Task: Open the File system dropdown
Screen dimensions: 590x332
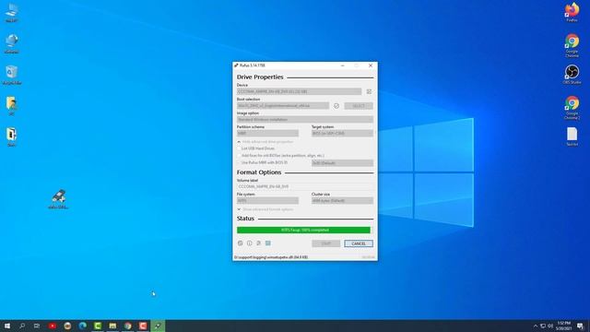Action: coord(267,201)
